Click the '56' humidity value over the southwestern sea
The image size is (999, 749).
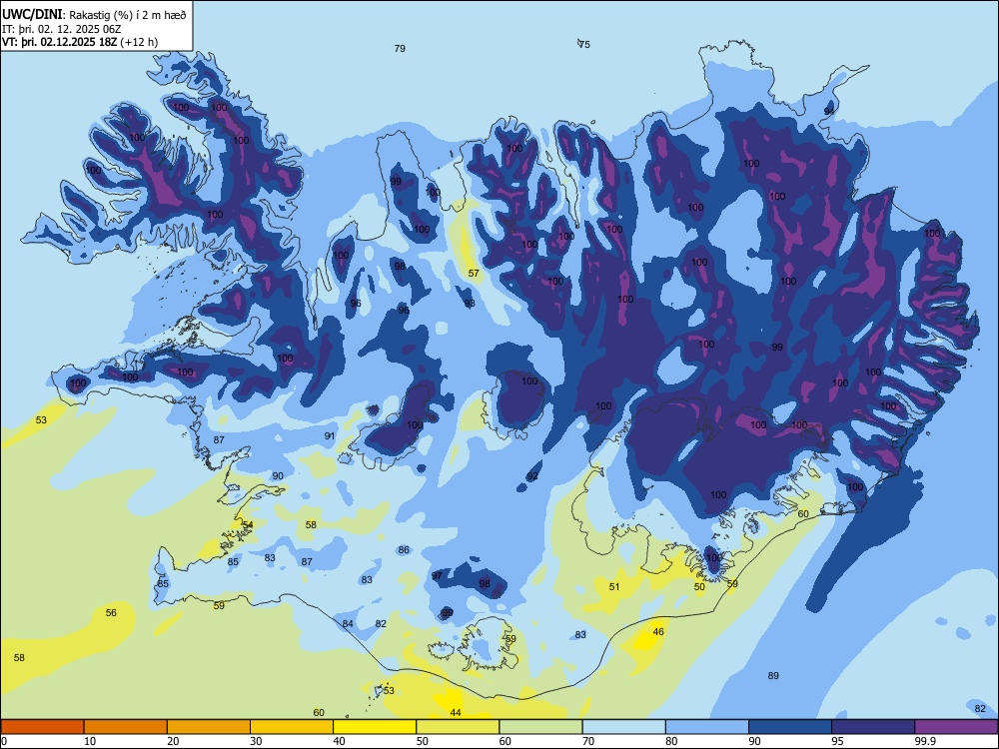[111, 613]
